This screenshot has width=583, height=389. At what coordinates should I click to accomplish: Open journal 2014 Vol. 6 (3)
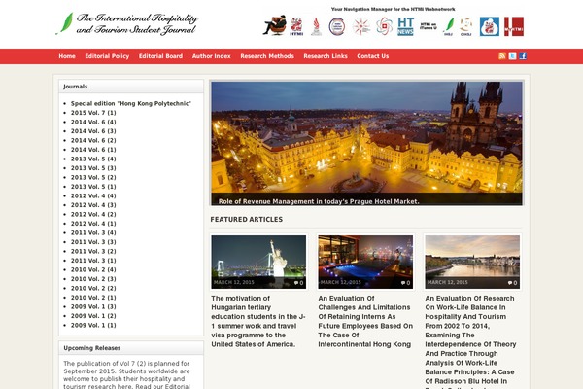point(93,131)
